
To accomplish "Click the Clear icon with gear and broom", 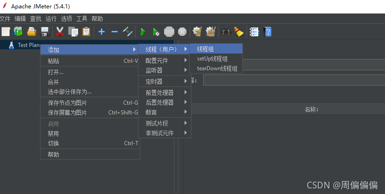I will tap(197, 32).
